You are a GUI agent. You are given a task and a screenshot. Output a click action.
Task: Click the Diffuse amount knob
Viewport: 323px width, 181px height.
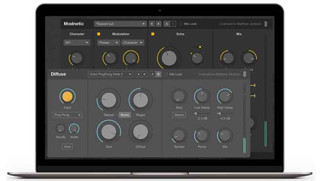click(x=140, y=132)
